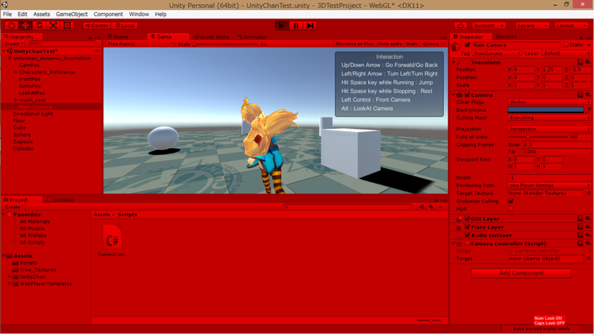
Task: Enable Camera Controller script checkbox
Action: coord(468,244)
